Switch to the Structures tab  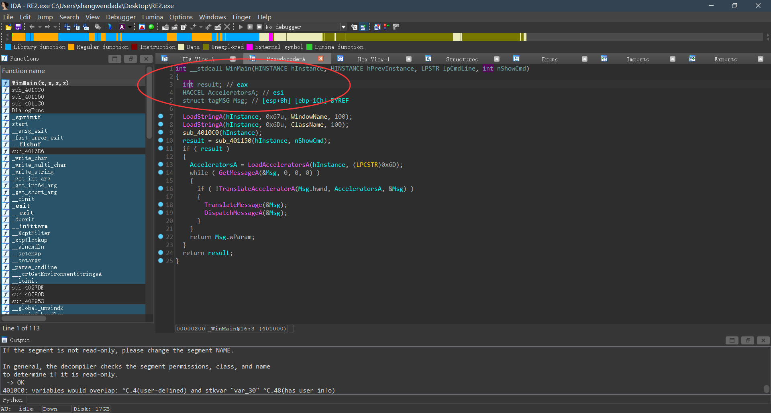[462, 59]
